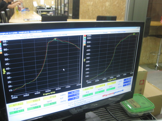Click the 'Kg/m' axis label on torque graph

point(4,71)
